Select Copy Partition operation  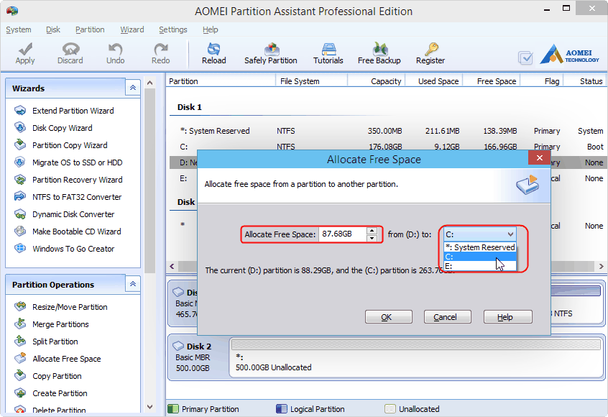(57, 376)
